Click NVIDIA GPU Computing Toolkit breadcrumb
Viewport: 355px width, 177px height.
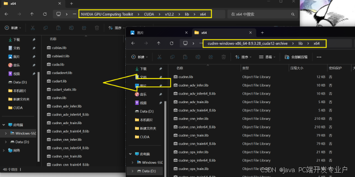(x=107, y=14)
